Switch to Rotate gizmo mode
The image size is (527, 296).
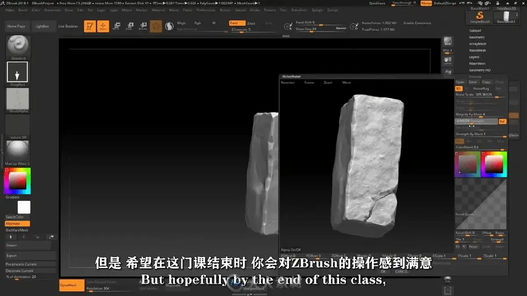(x=143, y=26)
